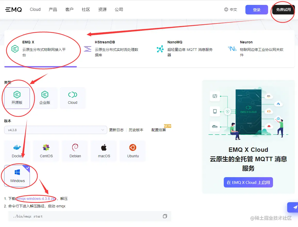Open the 历史版本 link
This screenshot has width=298, height=227.
[x=136, y=130]
